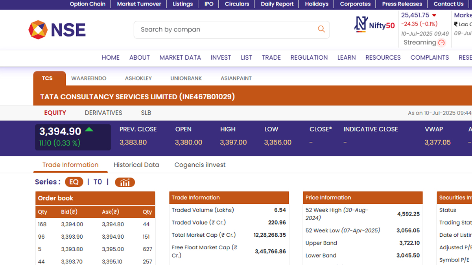Go to Listings in the top bar
Image resolution: width=472 pixels, height=265 pixels.
point(183,4)
